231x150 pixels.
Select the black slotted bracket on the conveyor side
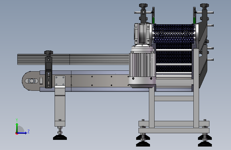click(x=48, y=73)
